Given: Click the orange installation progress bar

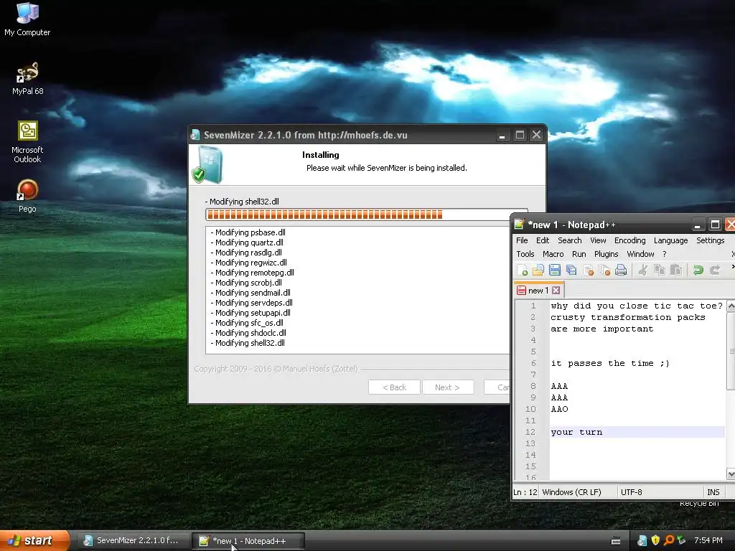Looking at the screenshot, I should tap(367, 215).
